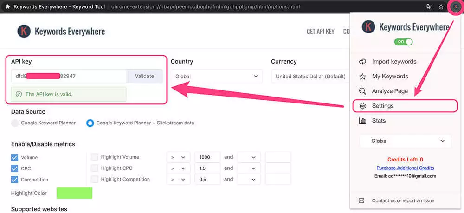Click the My Keywords star icon
The image size is (464, 213).
pos(362,77)
